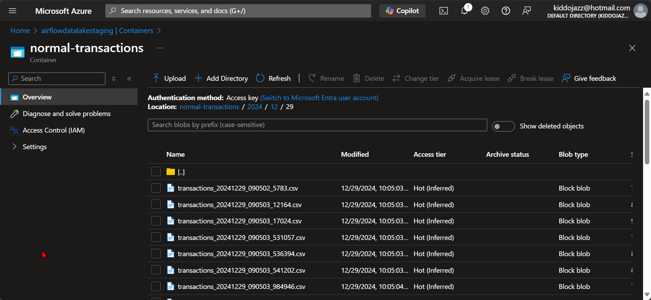Image resolution: width=651 pixels, height=300 pixels.
Task: Toggle Show deleted objects switch
Action: (x=503, y=126)
